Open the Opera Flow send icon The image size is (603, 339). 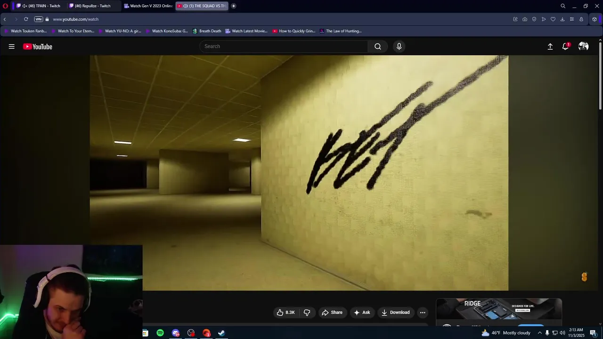[544, 19]
